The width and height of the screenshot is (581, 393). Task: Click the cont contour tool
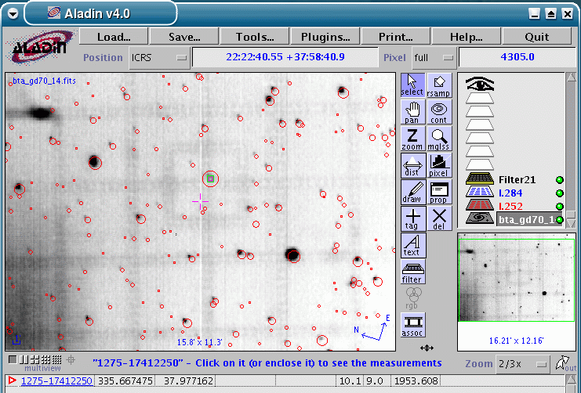pyautogui.click(x=438, y=112)
